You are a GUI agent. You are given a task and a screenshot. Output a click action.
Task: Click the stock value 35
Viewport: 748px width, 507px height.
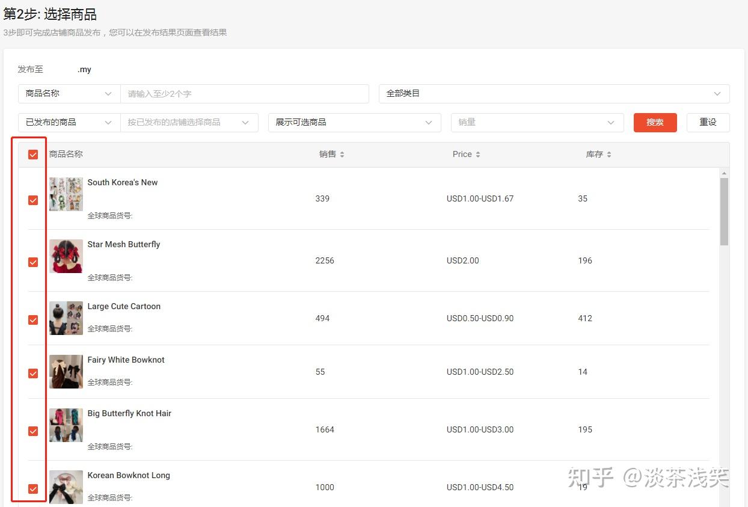coord(583,199)
